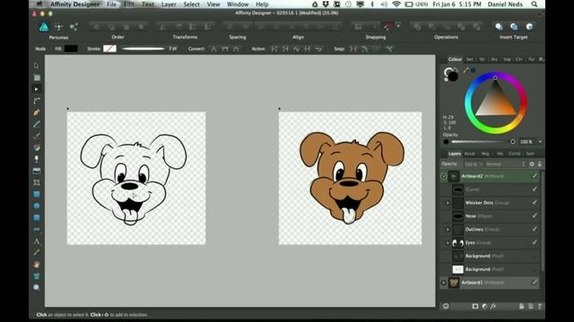Screen dimensions: 574x322
Task: Click the Close Curve action icon
Action: 285,49
